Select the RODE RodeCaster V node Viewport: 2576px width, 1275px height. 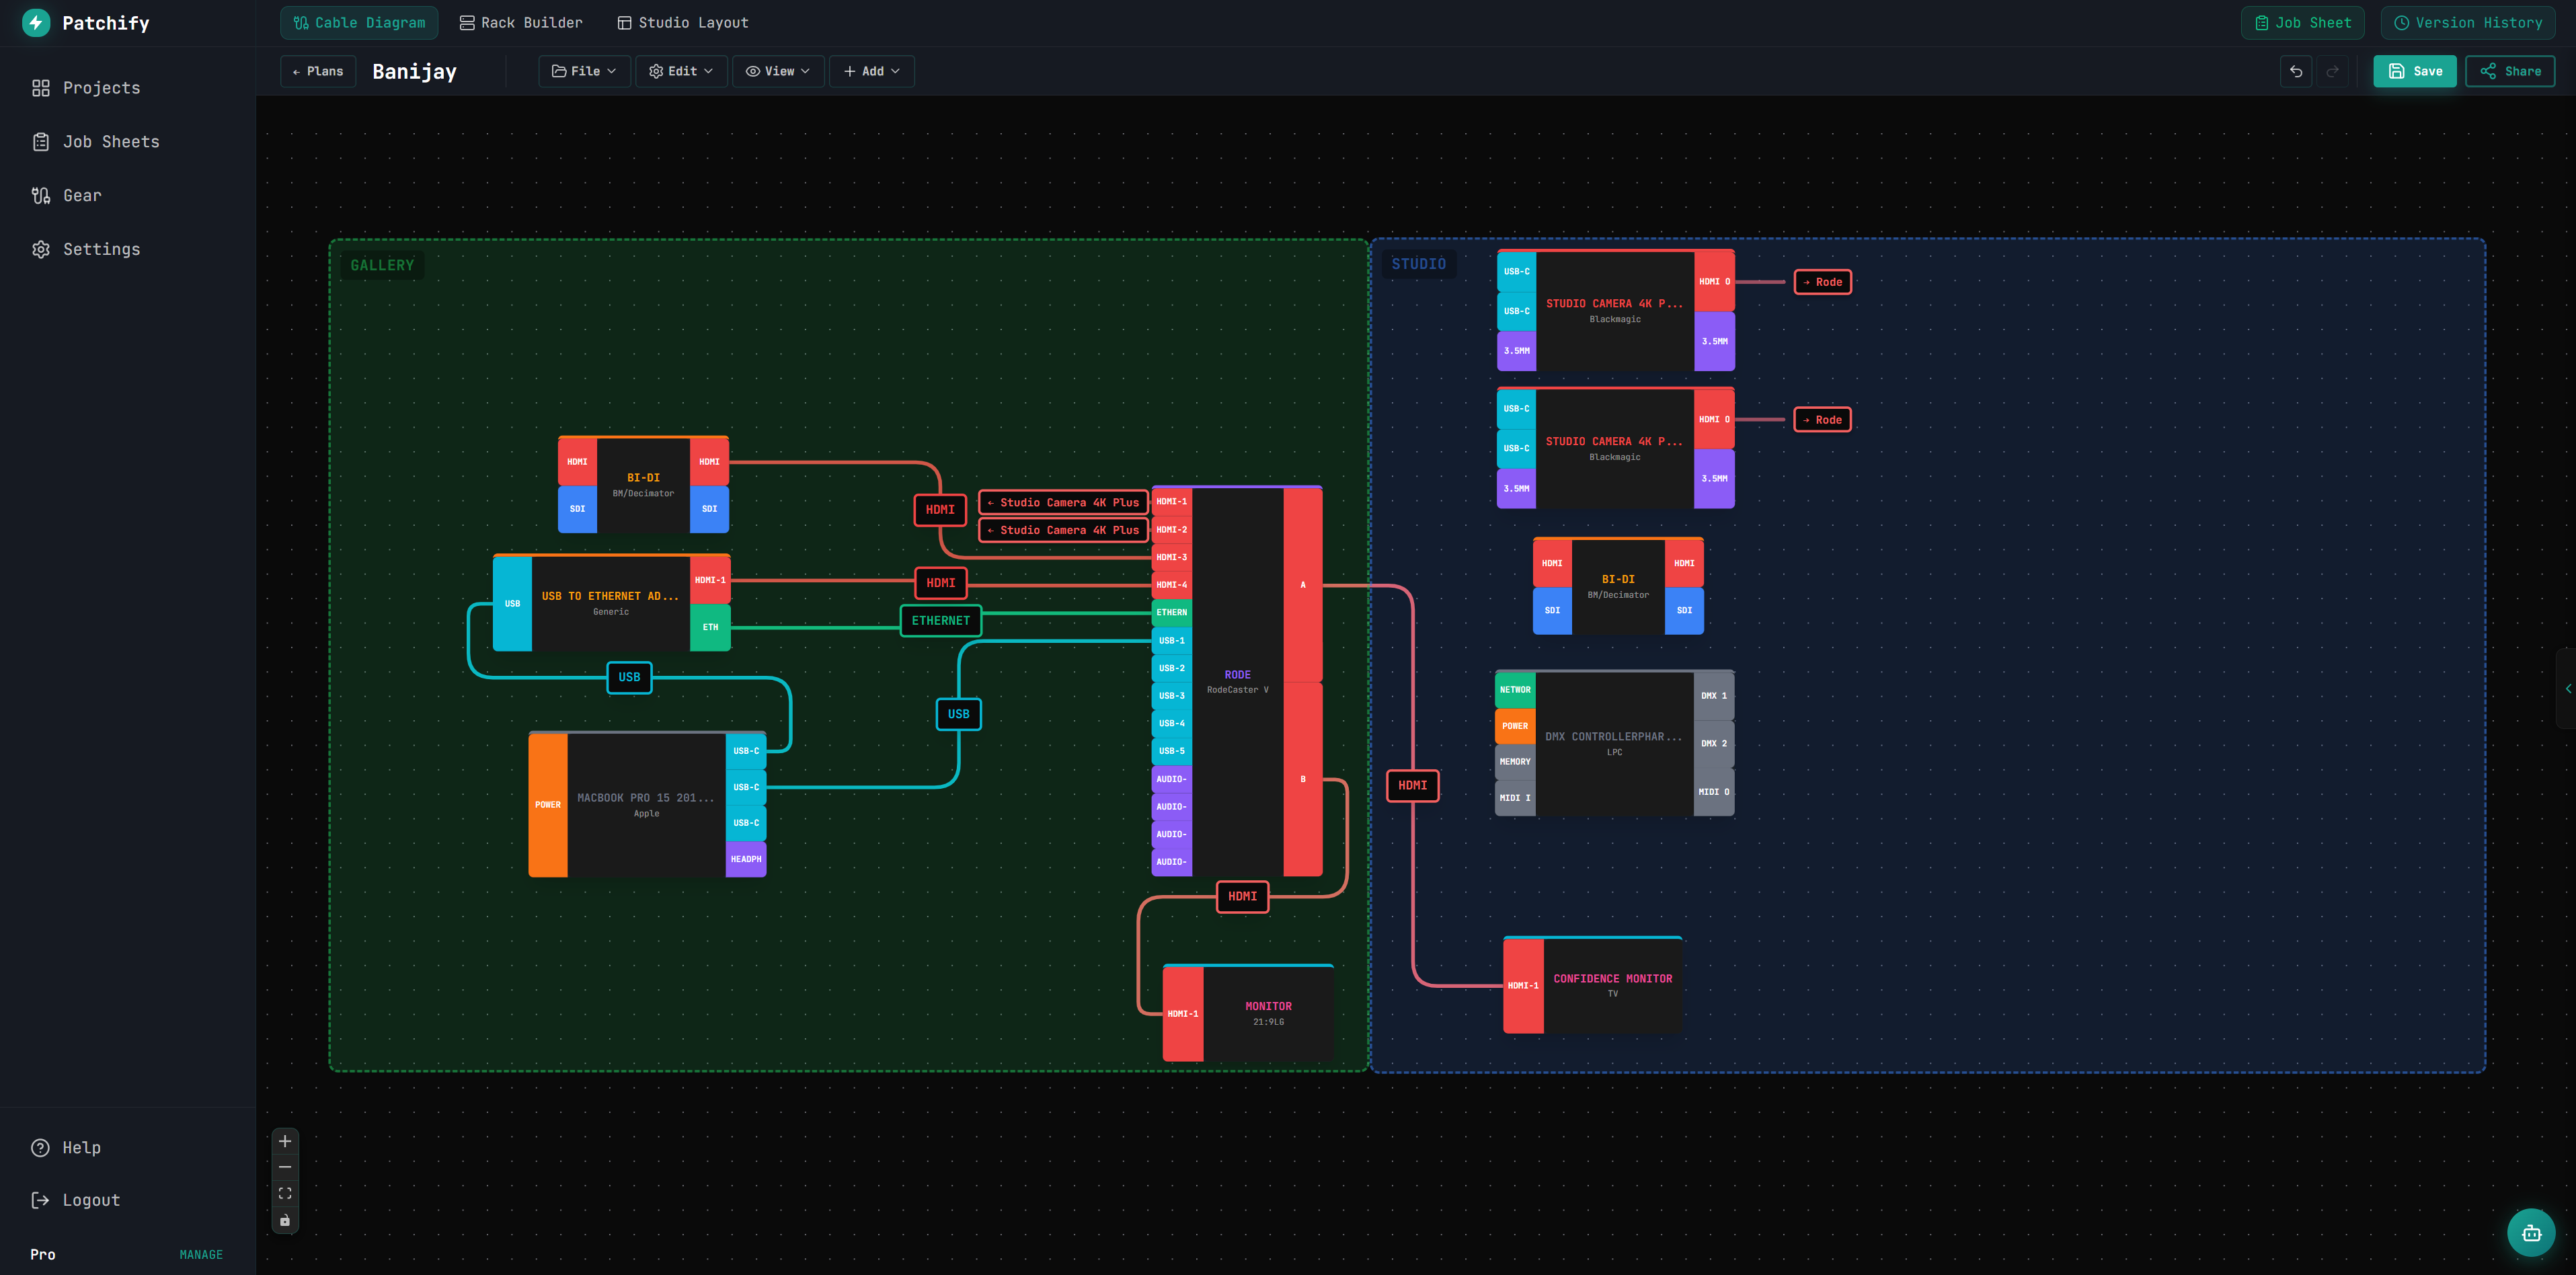click(1237, 680)
